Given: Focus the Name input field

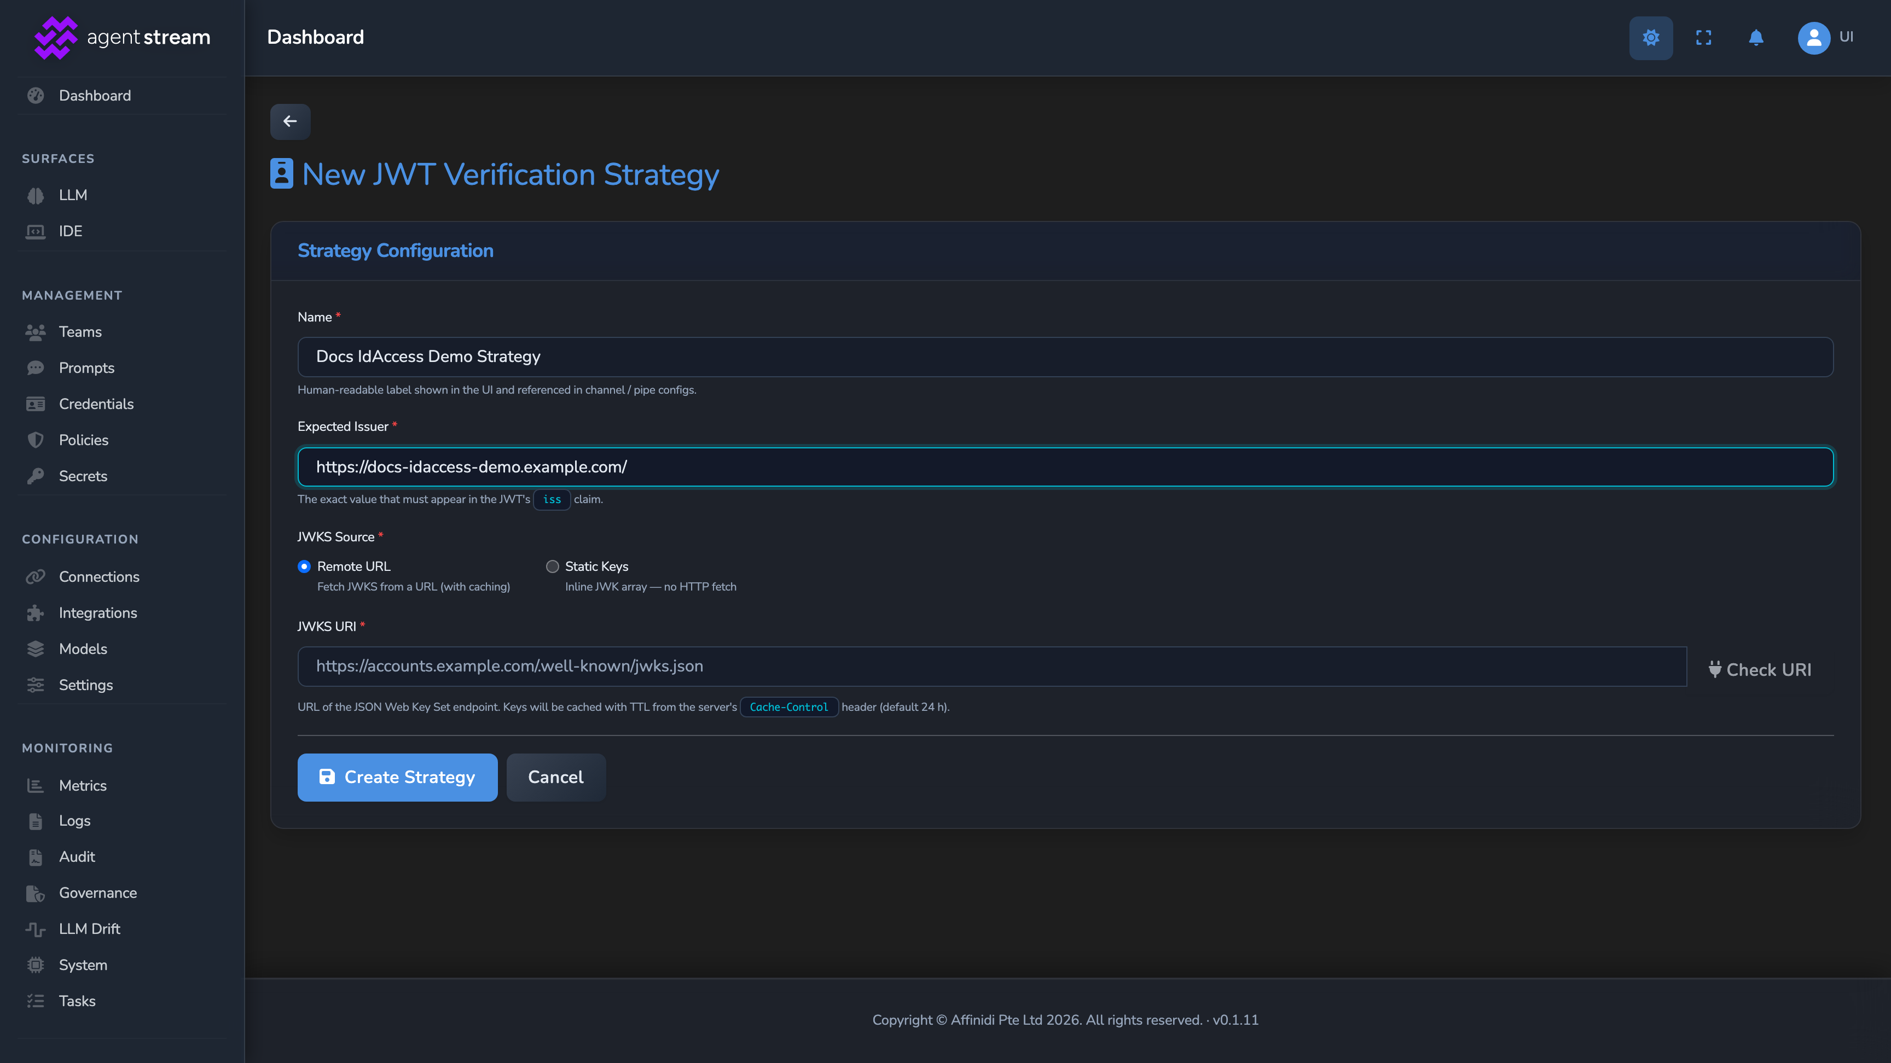Looking at the screenshot, I should click(x=1065, y=357).
